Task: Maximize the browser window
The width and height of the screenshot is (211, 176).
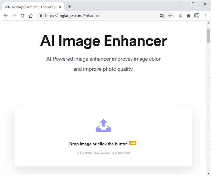Action: coord(193,4)
